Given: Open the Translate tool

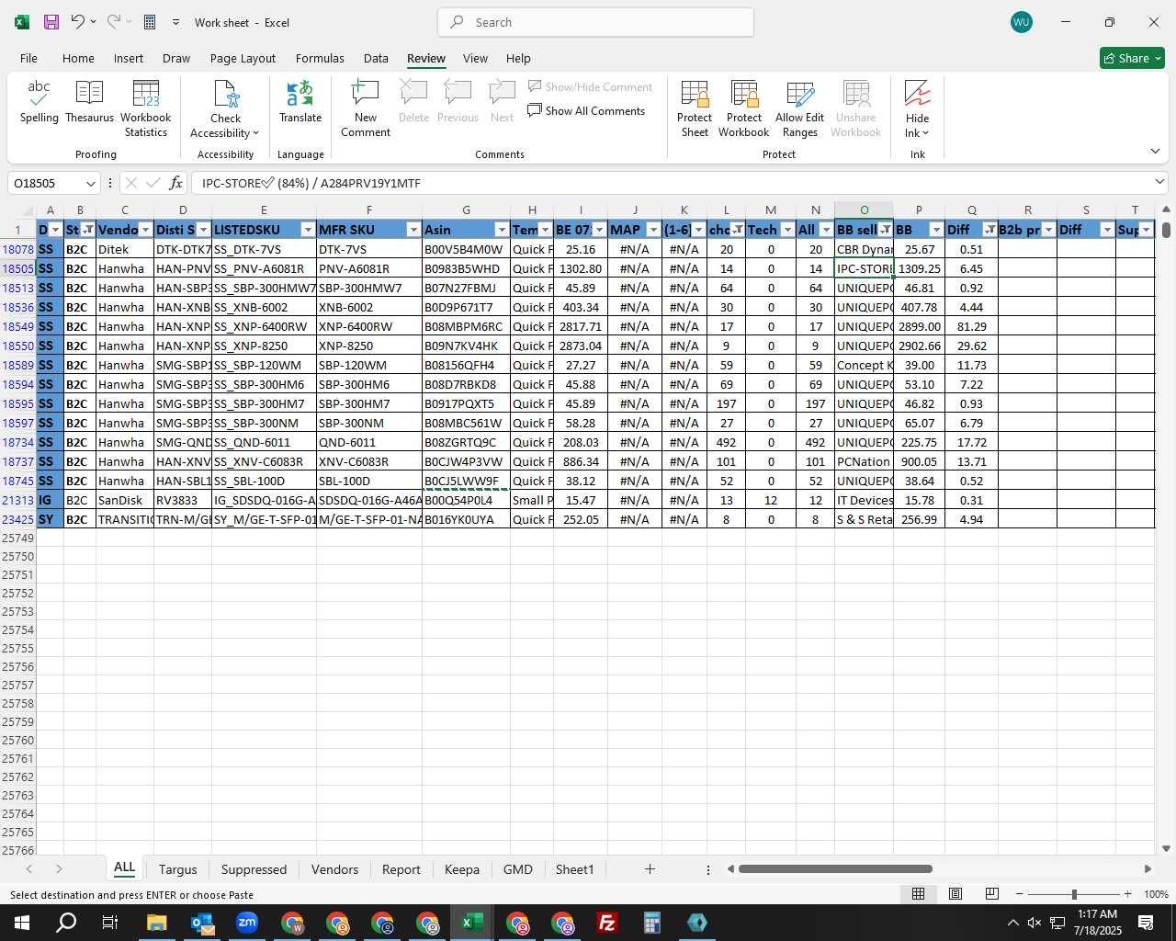Looking at the screenshot, I should click(300, 102).
